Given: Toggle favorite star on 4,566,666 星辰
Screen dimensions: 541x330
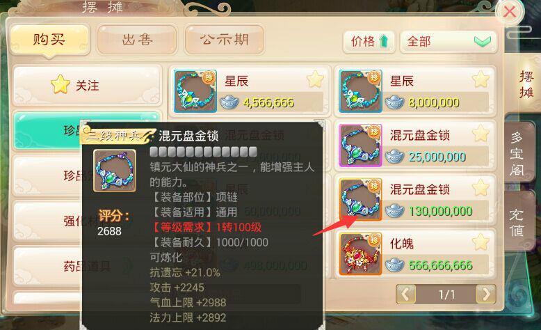Looking at the screenshot, I should point(316,79).
